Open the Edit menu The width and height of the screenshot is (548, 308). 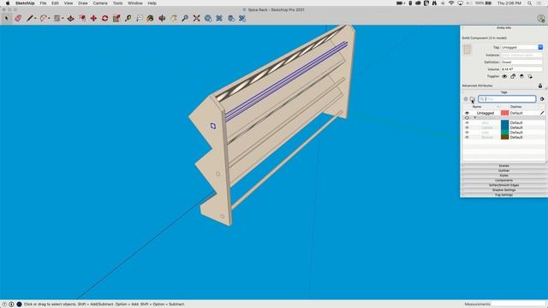tap(55, 3)
